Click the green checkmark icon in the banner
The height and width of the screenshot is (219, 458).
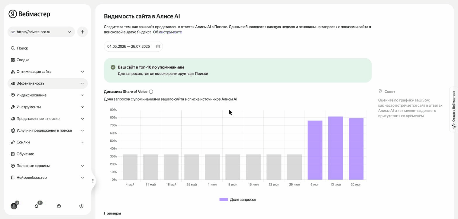click(113, 67)
